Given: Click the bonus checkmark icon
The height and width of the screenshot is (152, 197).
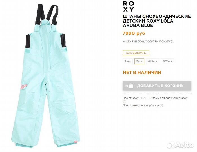Looking at the screenshot, I should pyautogui.click(x=124, y=41).
